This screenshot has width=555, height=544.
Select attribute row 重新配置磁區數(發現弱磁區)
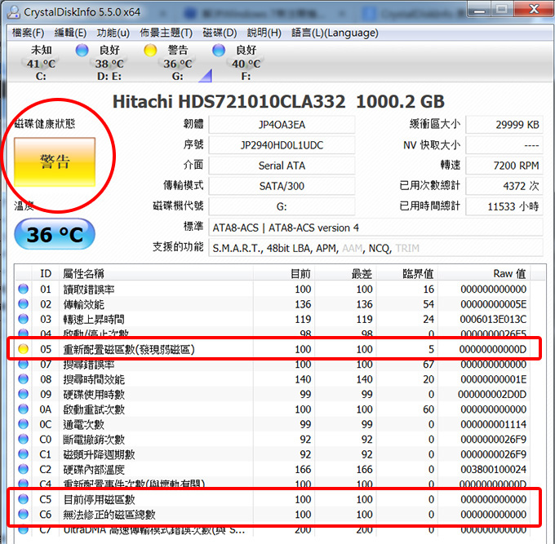[273, 349]
